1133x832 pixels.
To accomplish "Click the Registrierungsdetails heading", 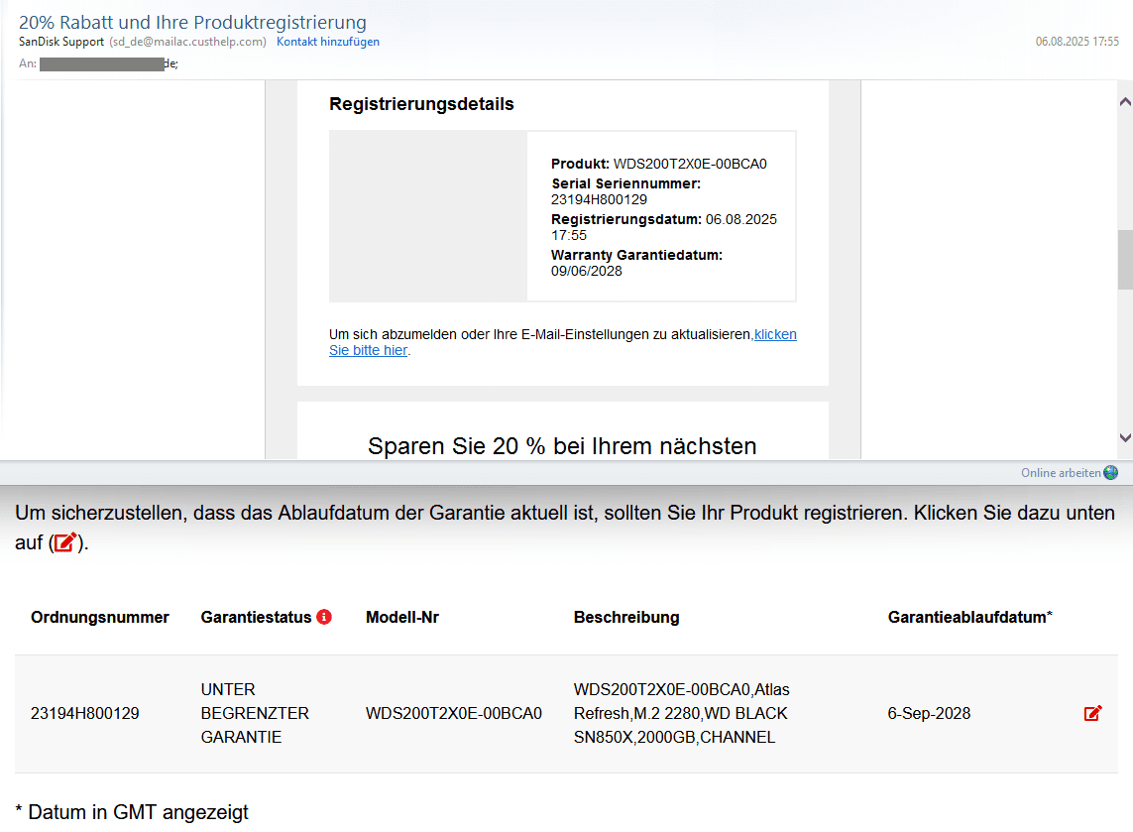I will tap(421, 104).
